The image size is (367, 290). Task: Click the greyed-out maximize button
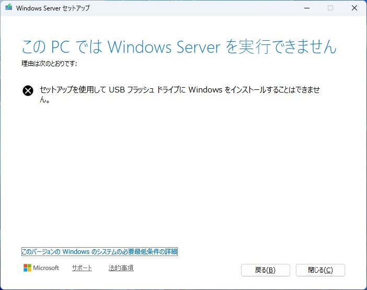(x=330, y=8)
